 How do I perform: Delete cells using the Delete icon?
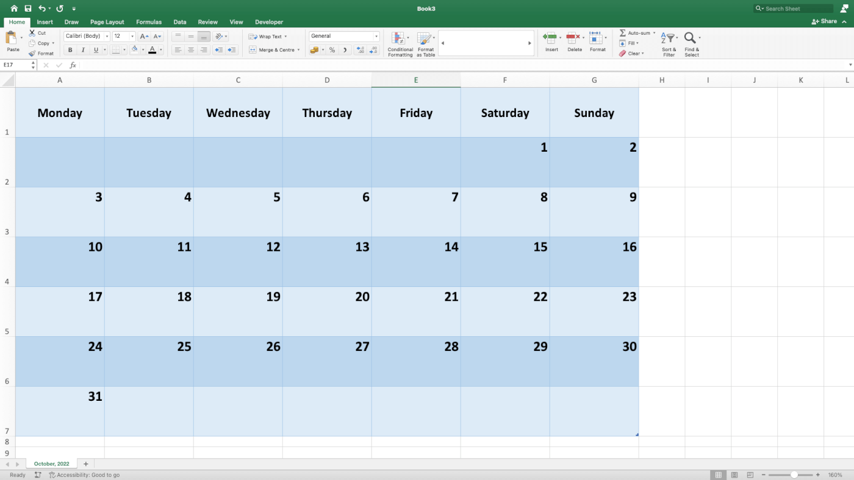(x=574, y=40)
